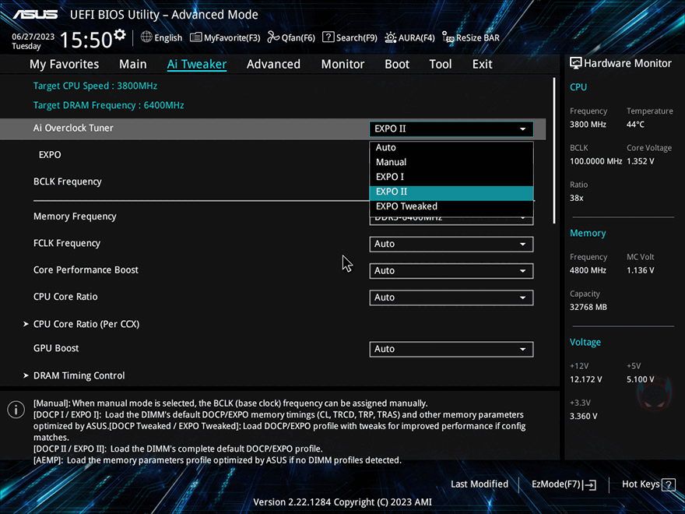This screenshot has width=685, height=514.
Task: Switch to the Main tab
Action: 133,64
